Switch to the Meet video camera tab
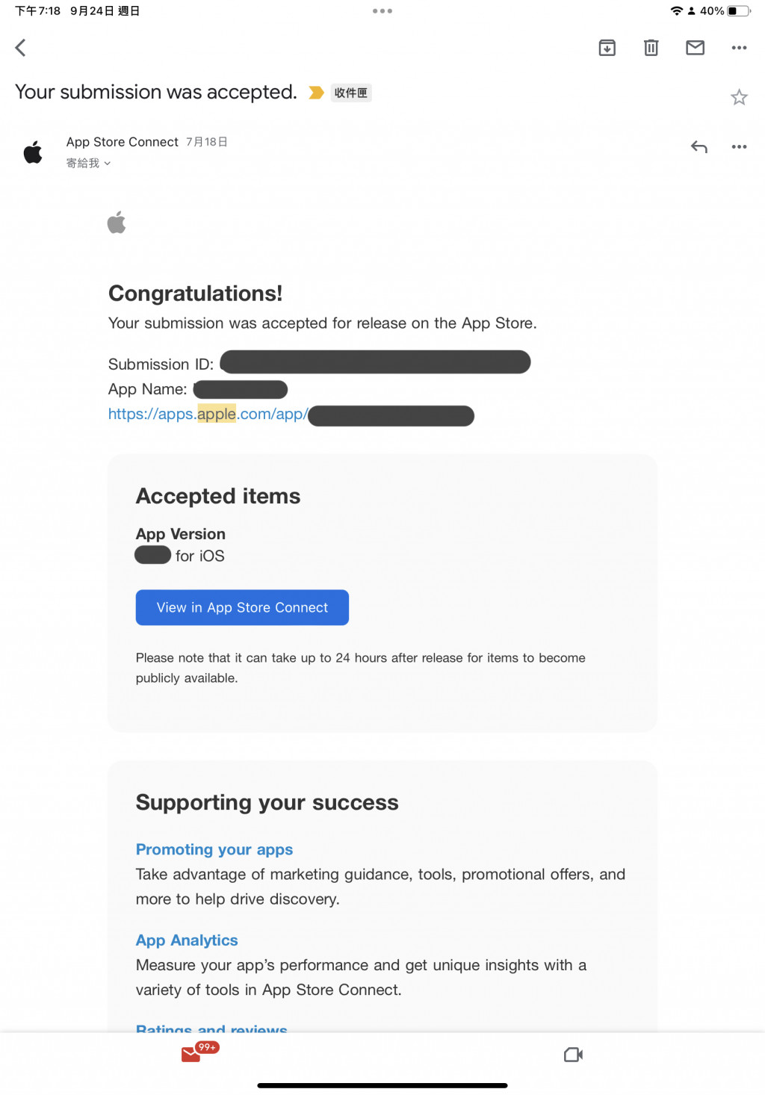765x1095 pixels. [x=573, y=1055]
